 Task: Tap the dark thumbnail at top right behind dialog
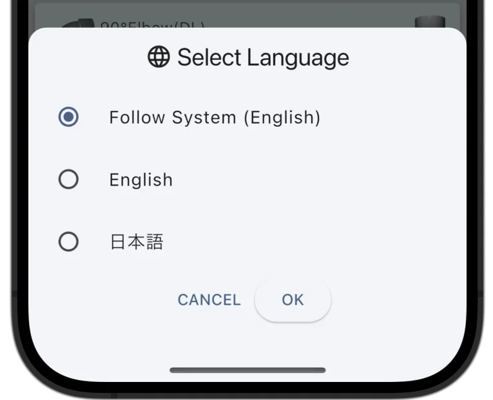coord(430,22)
